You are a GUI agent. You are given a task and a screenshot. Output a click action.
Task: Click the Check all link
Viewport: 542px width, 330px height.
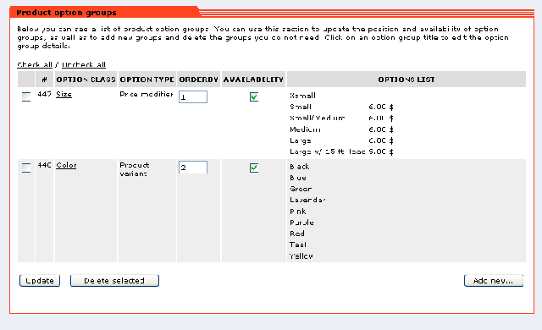point(35,64)
